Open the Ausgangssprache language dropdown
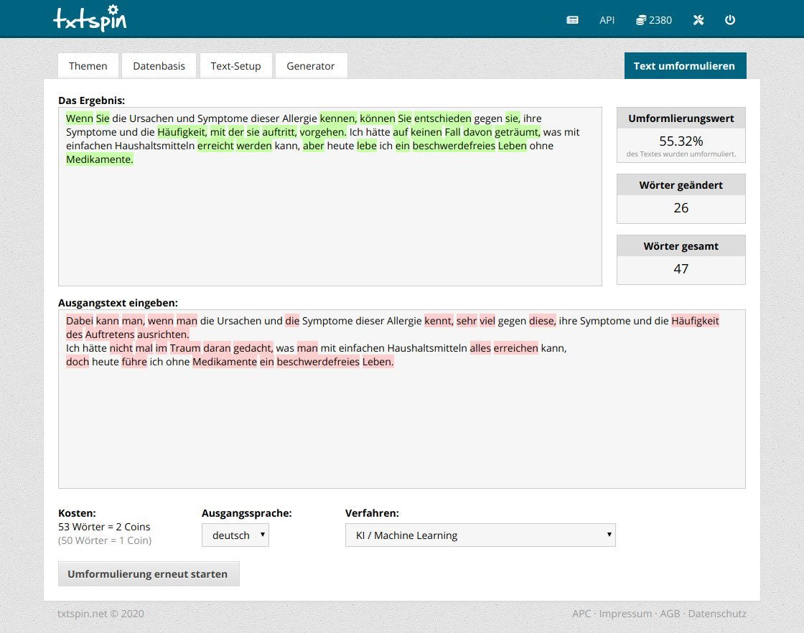 click(235, 535)
